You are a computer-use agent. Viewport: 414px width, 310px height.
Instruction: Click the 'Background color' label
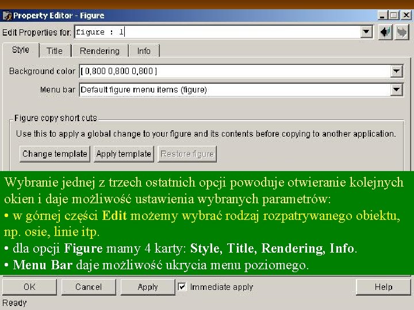click(42, 71)
